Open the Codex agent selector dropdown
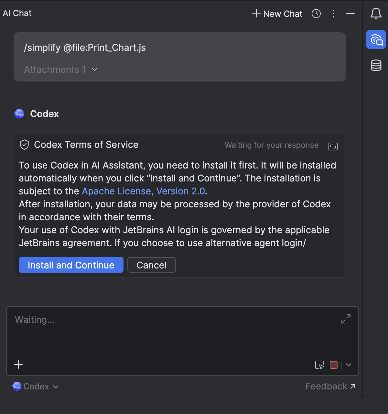The height and width of the screenshot is (414, 388). (x=36, y=387)
